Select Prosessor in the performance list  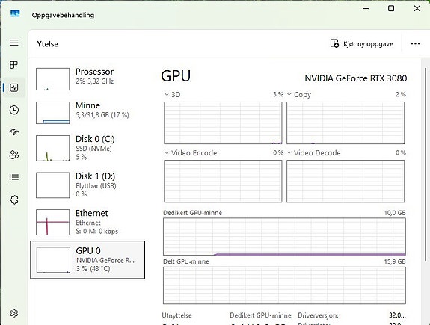87,79
